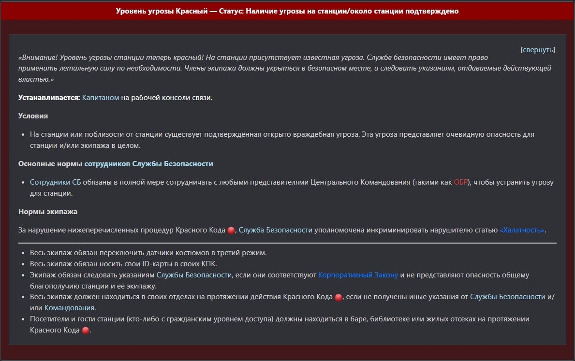Image resolution: width=575 pixels, height=361 pixels.
Task: Open Службы Безопасности link after указаниям
Action: [194, 275]
